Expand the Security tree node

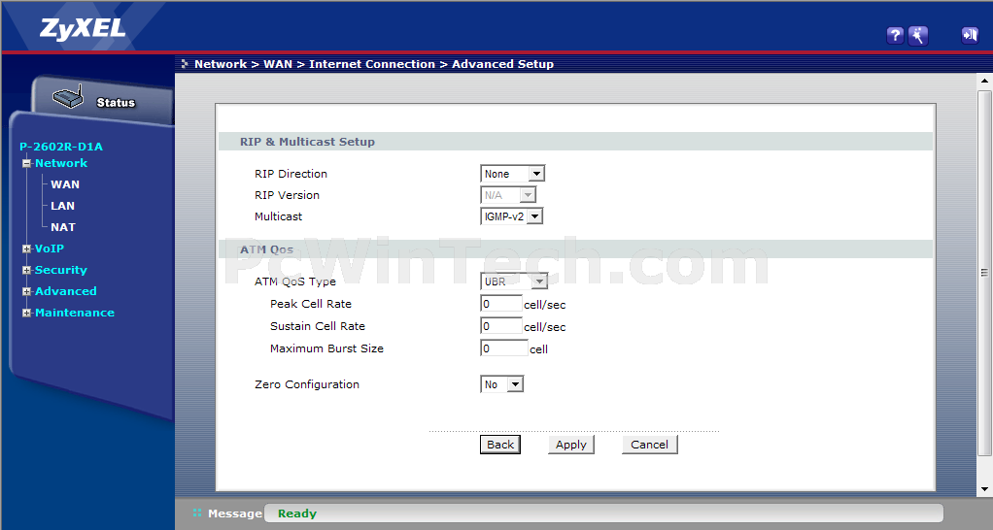point(26,271)
